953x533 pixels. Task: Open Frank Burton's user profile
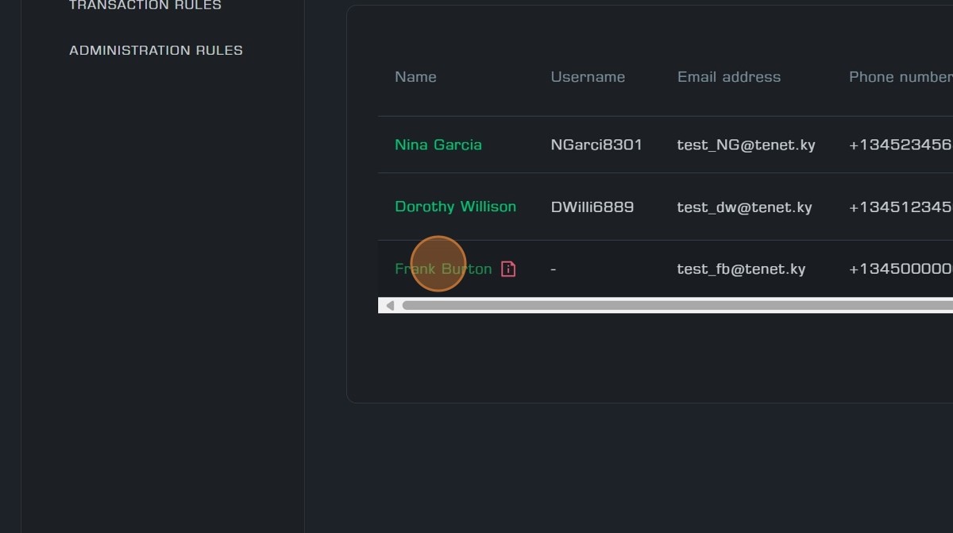[443, 268]
